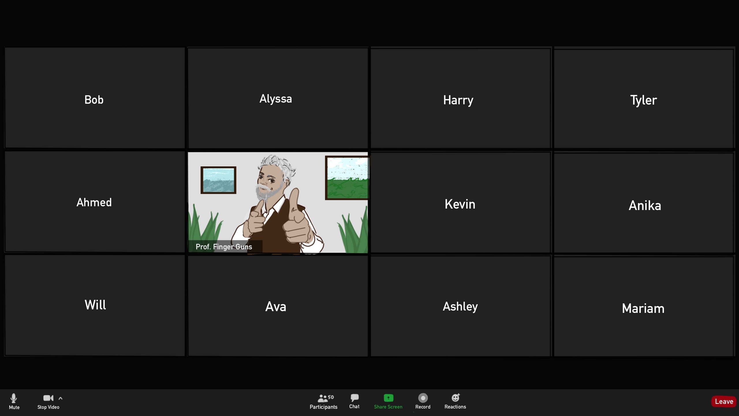Open the Chat panel
The width and height of the screenshot is (739, 416).
tap(354, 401)
